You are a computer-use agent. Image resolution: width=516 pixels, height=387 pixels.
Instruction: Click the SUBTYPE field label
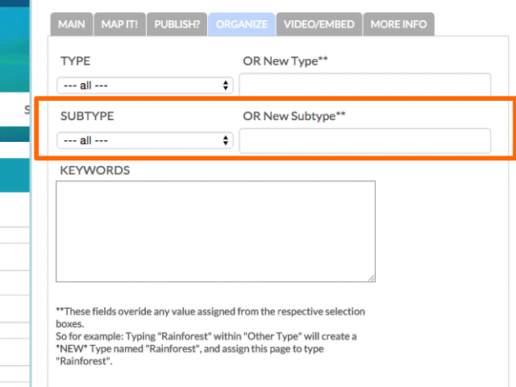[87, 116]
